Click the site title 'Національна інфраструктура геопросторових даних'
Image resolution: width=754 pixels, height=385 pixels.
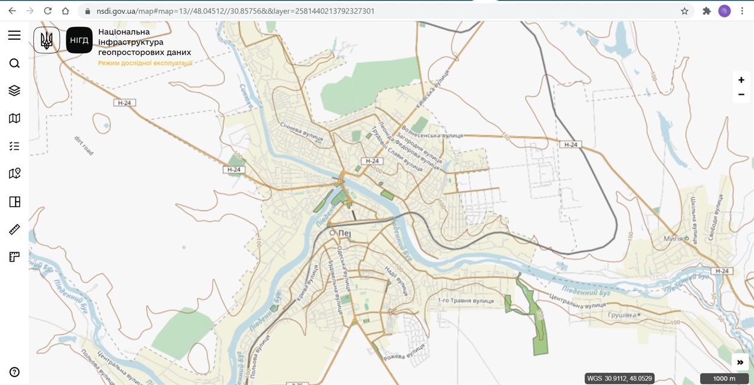click(145, 42)
